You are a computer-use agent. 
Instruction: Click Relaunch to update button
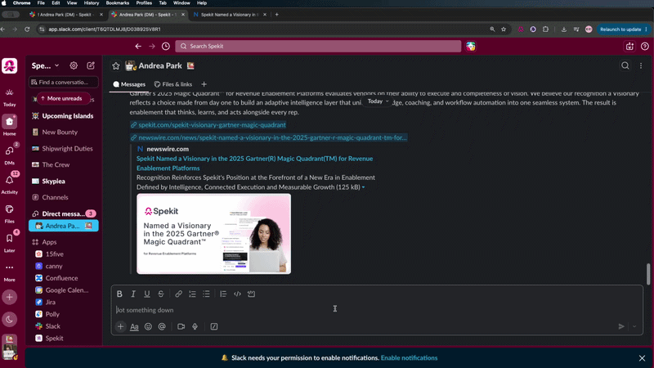pos(620,29)
